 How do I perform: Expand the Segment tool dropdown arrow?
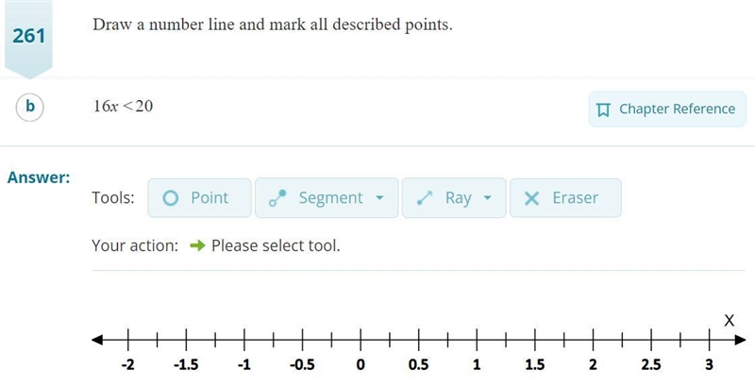(x=379, y=198)
